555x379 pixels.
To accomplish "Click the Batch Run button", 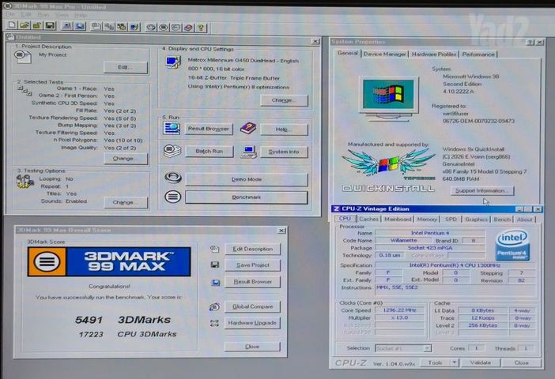I will (x=210, y=152).
